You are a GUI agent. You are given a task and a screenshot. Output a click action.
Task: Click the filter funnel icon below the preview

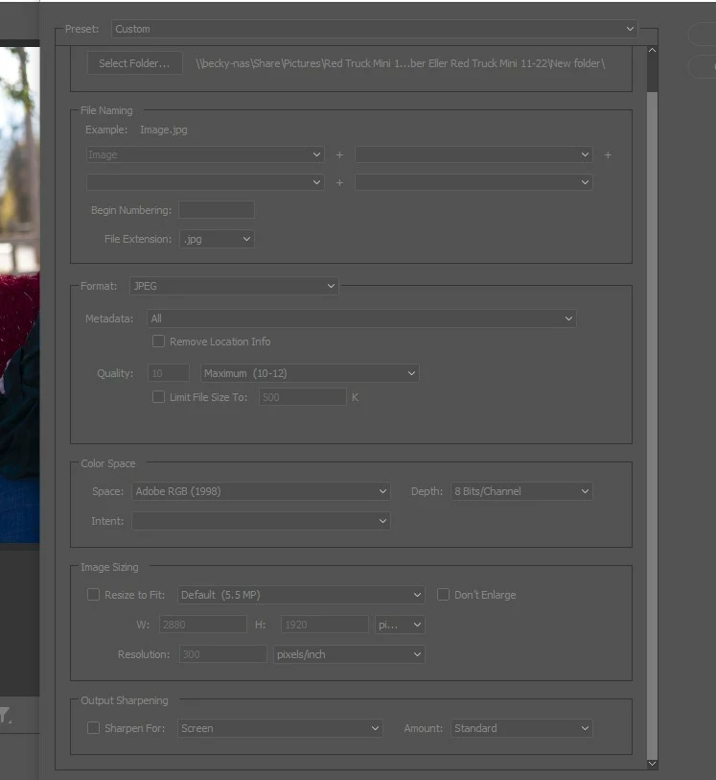click(6, 716)
